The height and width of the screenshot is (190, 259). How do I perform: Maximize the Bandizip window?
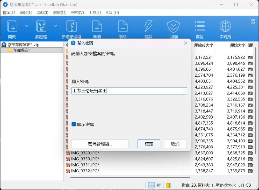coord(236,5)
